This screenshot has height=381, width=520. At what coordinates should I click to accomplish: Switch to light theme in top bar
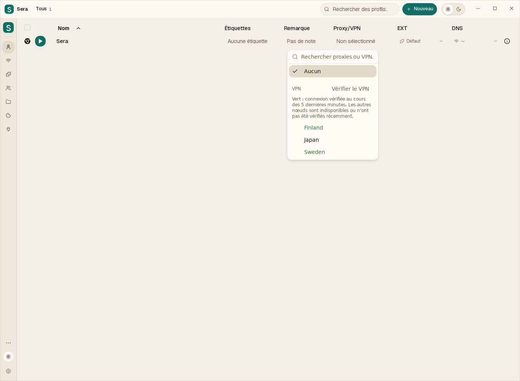pos(448,9)
